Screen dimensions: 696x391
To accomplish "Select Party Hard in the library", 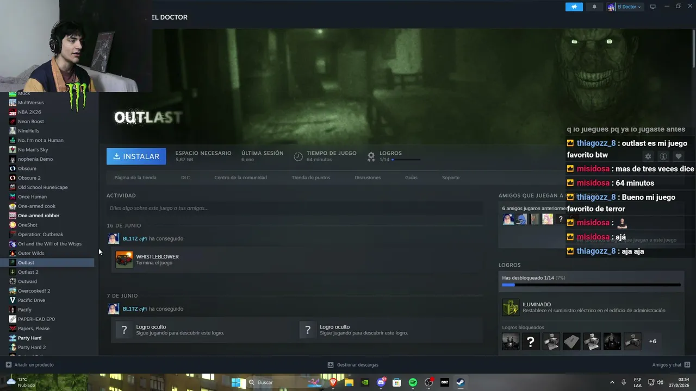I will click(x=29, y=338).
